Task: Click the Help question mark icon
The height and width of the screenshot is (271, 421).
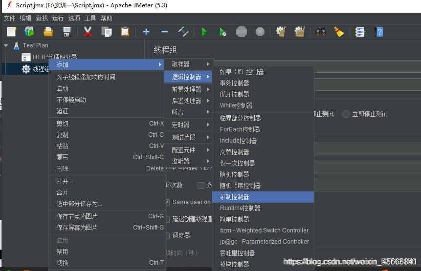Action: pos(379,32)
